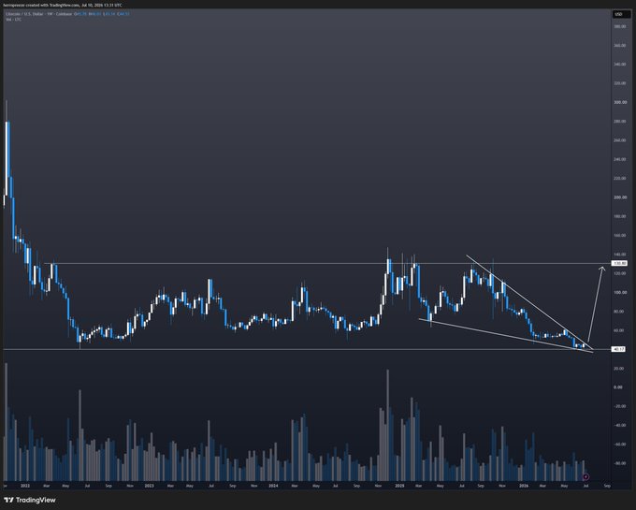
Task: Click the 2022 label on time axis
Action: (x=25, y=486)
